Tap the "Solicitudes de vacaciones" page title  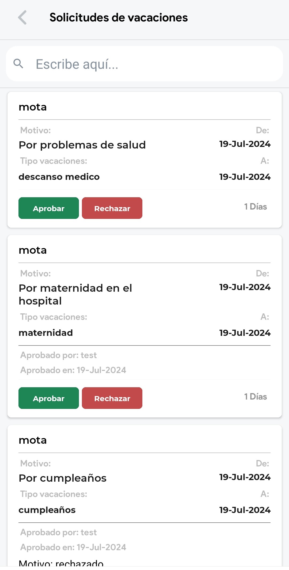pyautogui.click(x=119, y=18)
